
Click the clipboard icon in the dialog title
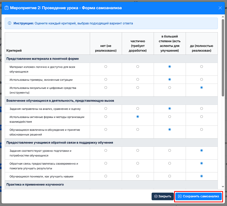point(7,8)
